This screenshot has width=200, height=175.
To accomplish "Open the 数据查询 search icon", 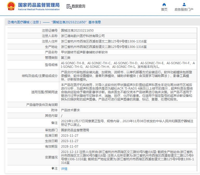I will (x=69, y=6).
